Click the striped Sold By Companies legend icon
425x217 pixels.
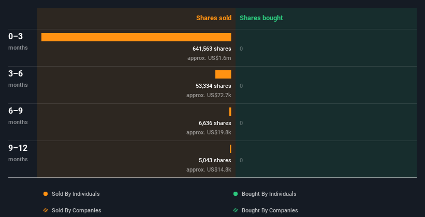click(46, 210)
